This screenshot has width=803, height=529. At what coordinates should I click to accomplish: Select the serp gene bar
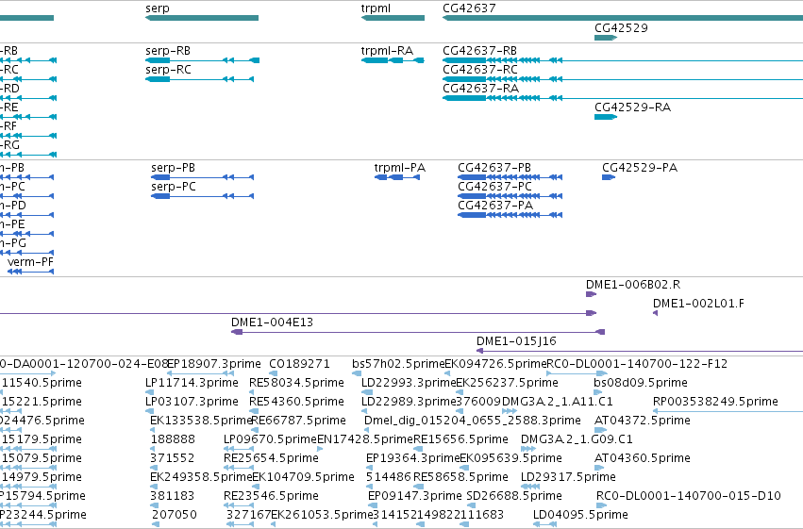(202, 18)
